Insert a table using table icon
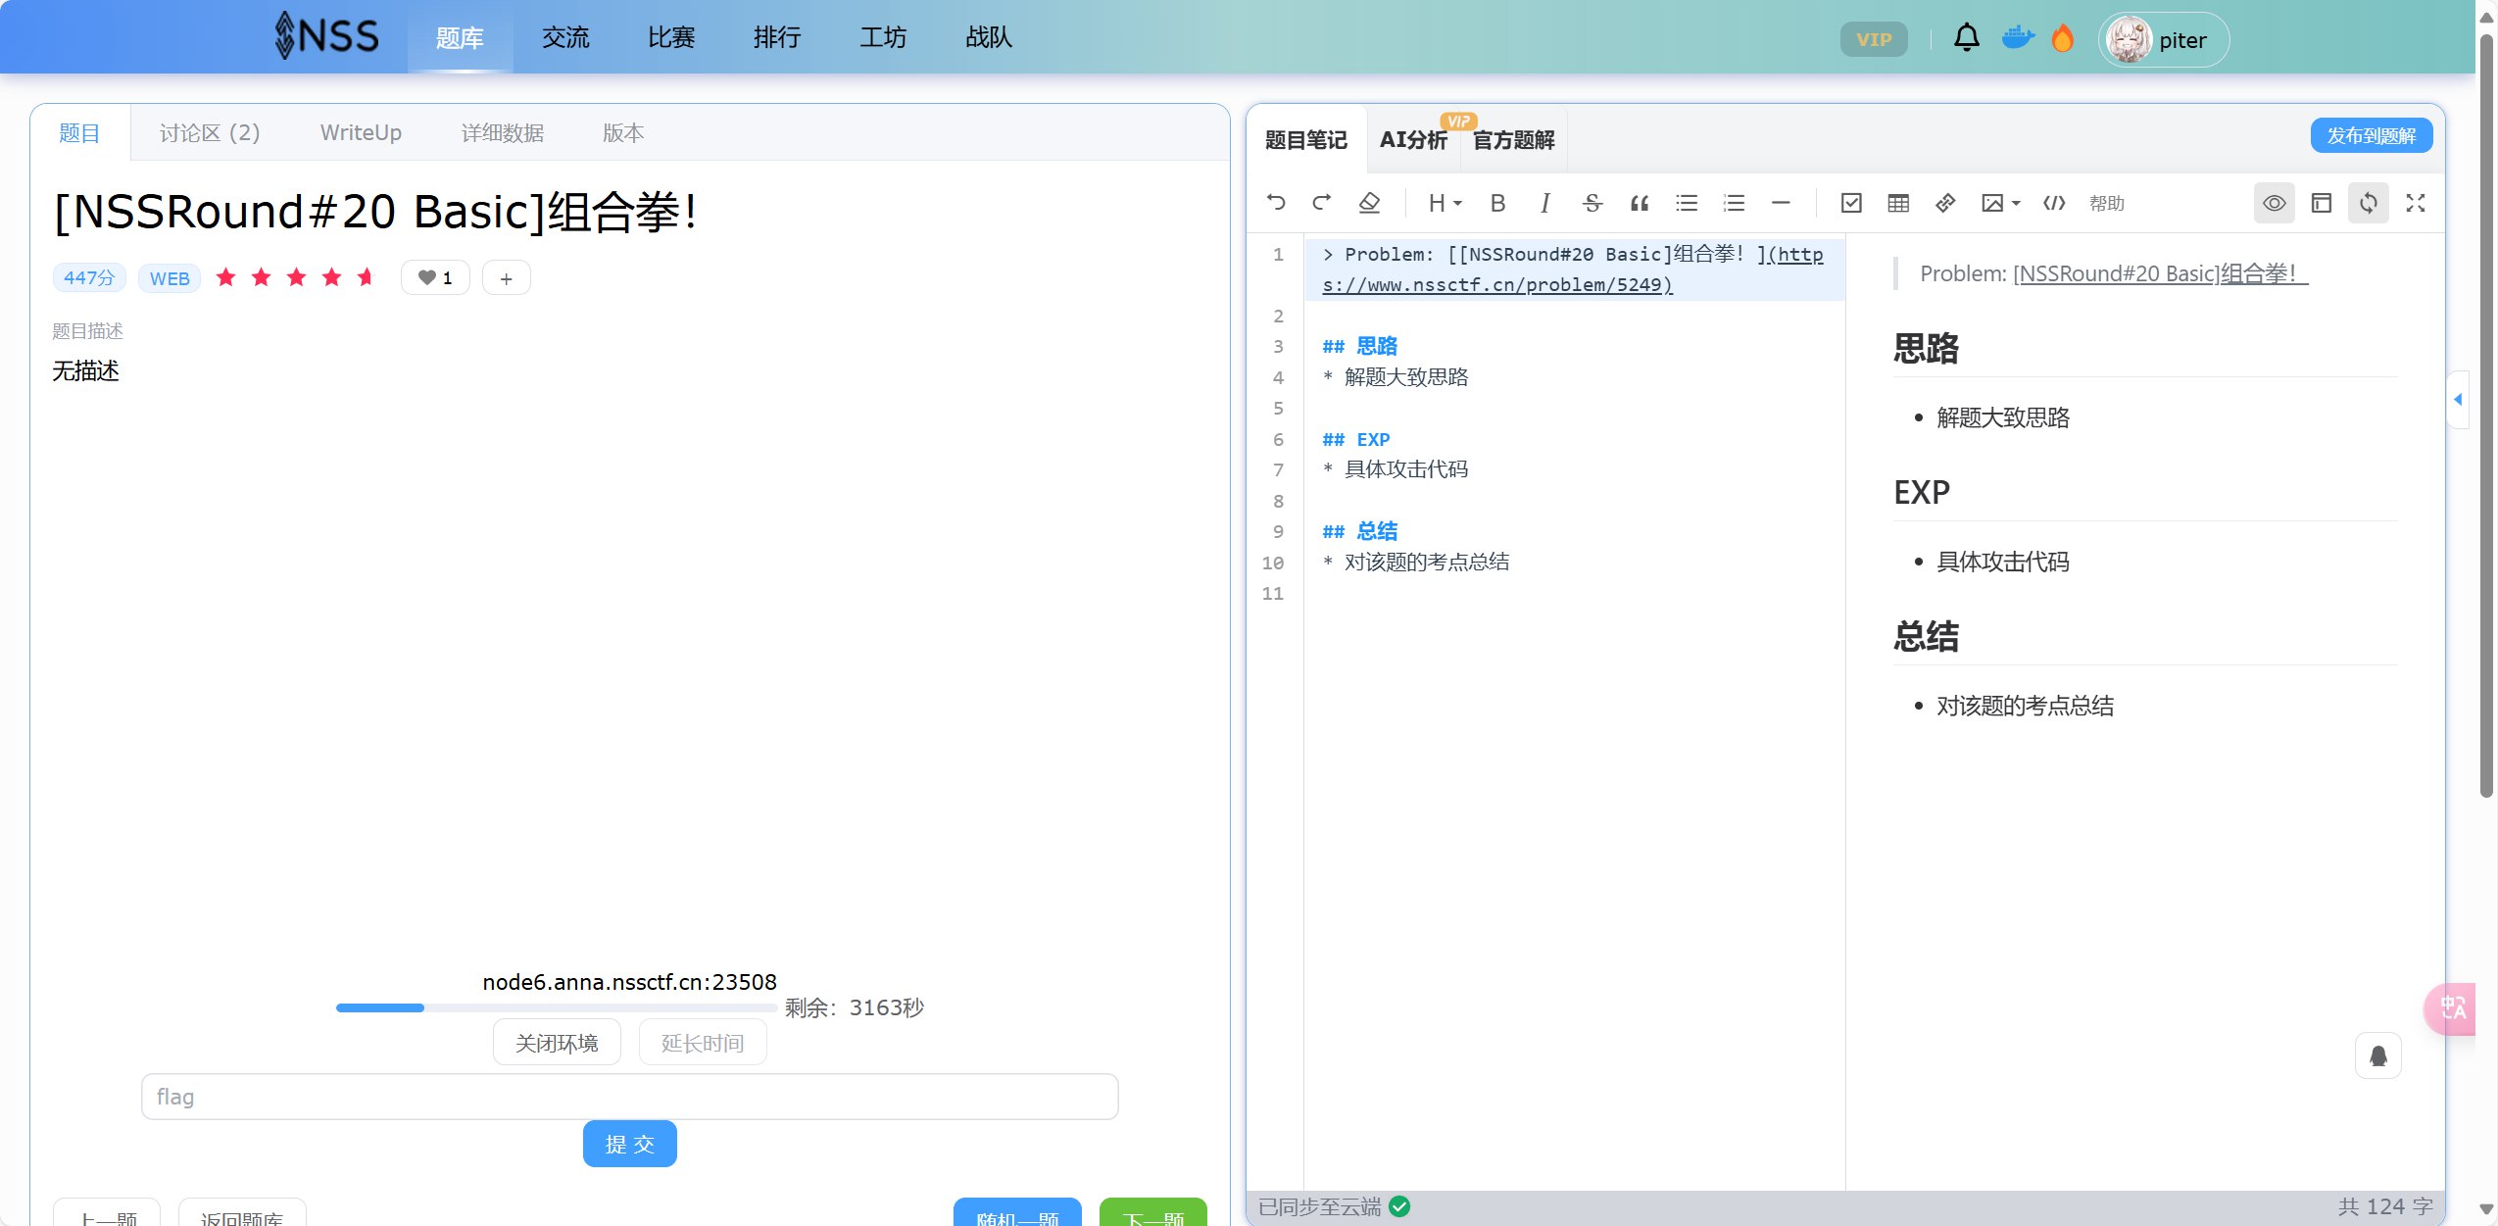The width and height of the screenshot is (2498, 1226). pyautogui.click(x=1898, y=203)
